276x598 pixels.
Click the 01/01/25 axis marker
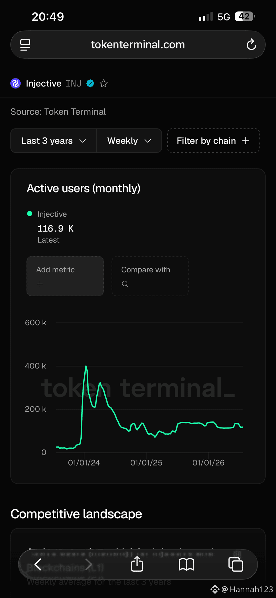[x=146, y=463]
